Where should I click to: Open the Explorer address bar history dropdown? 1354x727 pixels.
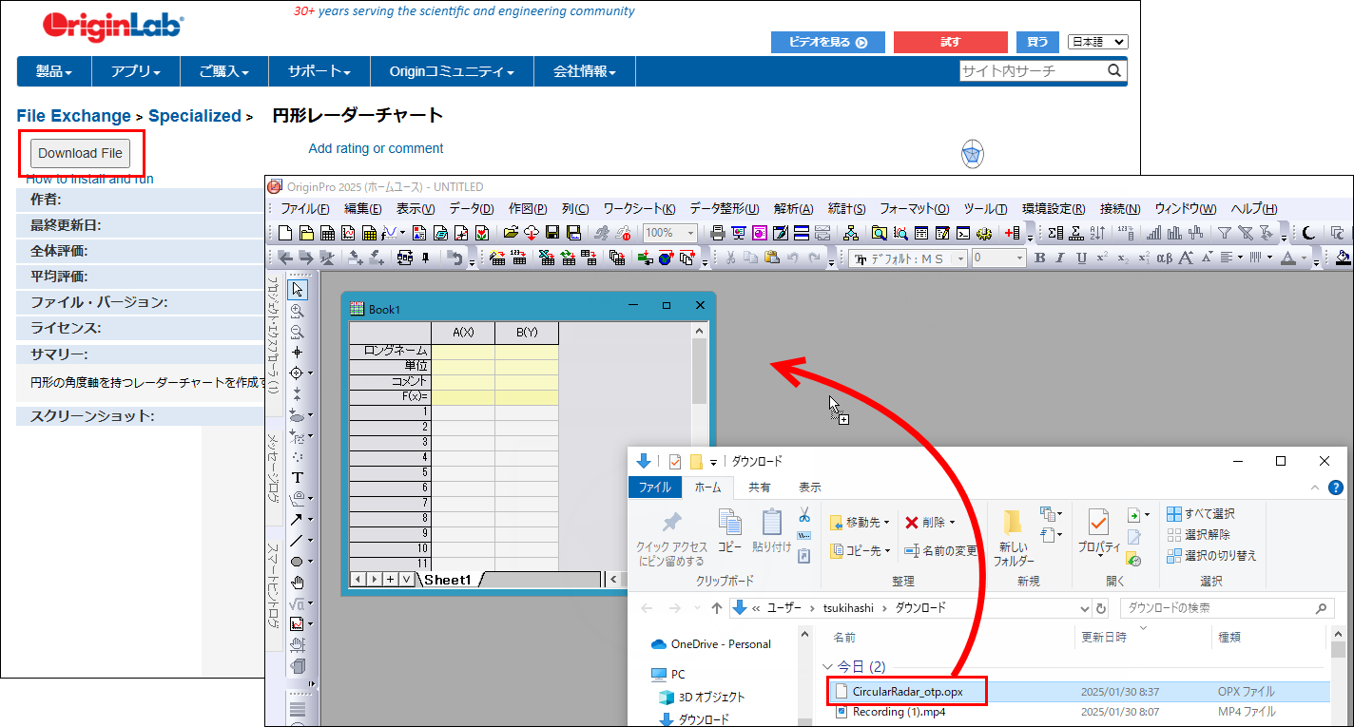pyautogui.click(x=1085, y=608)
